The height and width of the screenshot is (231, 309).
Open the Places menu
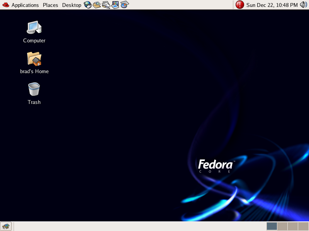51,5
